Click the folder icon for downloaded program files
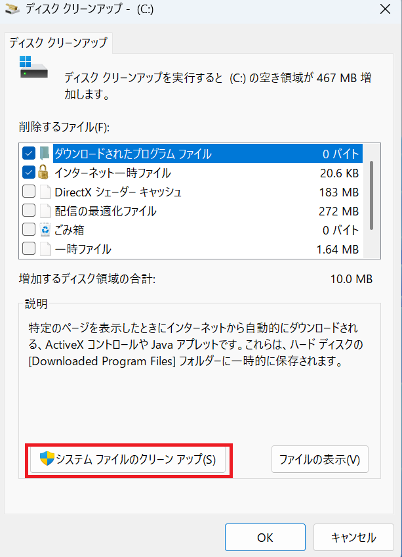 pyautogui.click(x=44, y=154)
